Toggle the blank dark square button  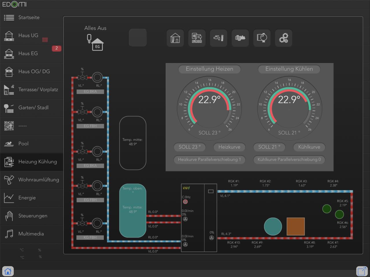click(x=138, y=38)
